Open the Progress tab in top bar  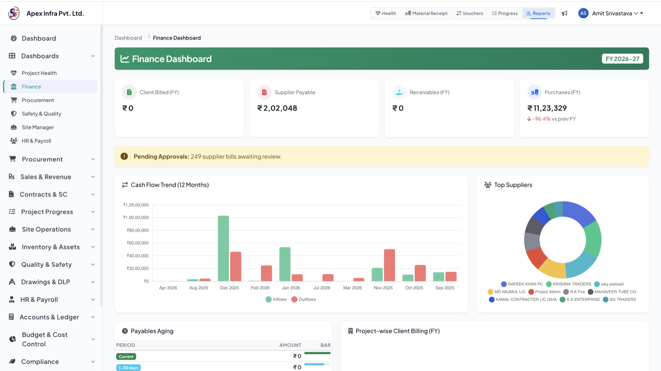click(505, 13)
